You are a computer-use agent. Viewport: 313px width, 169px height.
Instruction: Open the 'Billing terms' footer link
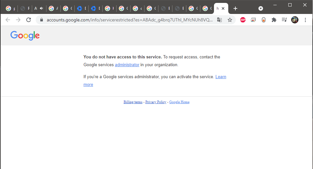pyautogui.click(x=133, y=102)
